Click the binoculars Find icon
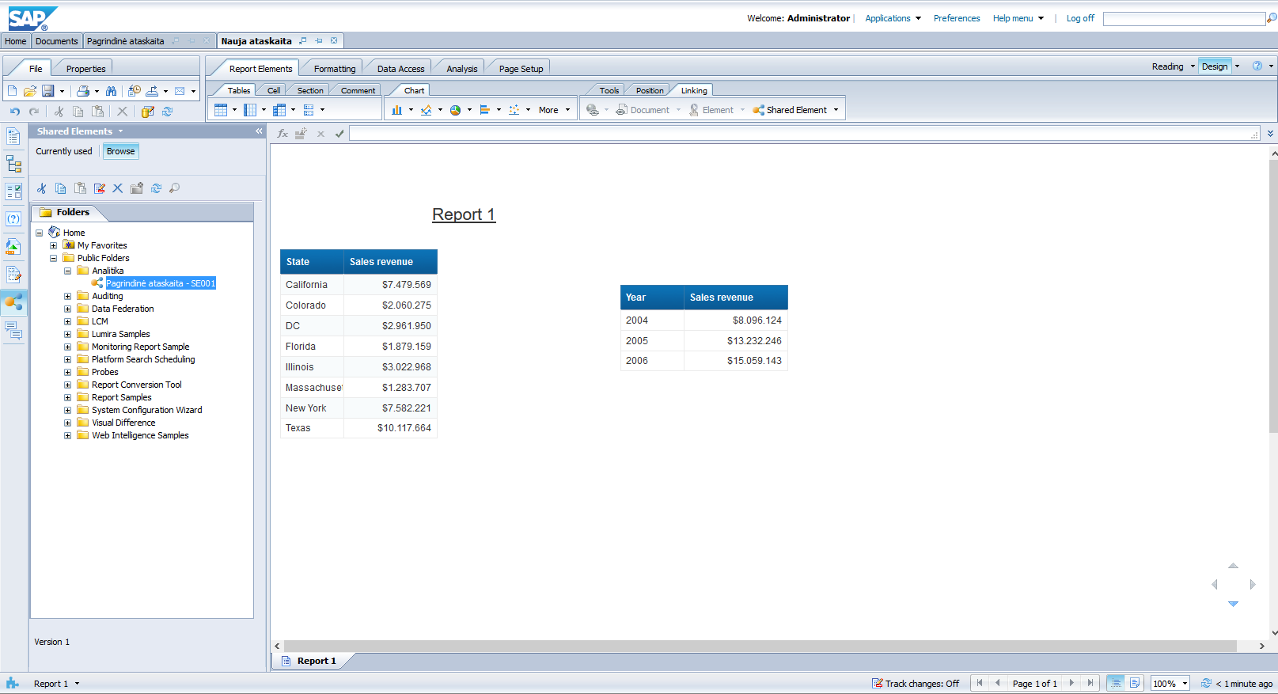Screen dimensions: 1278x694 111,91
